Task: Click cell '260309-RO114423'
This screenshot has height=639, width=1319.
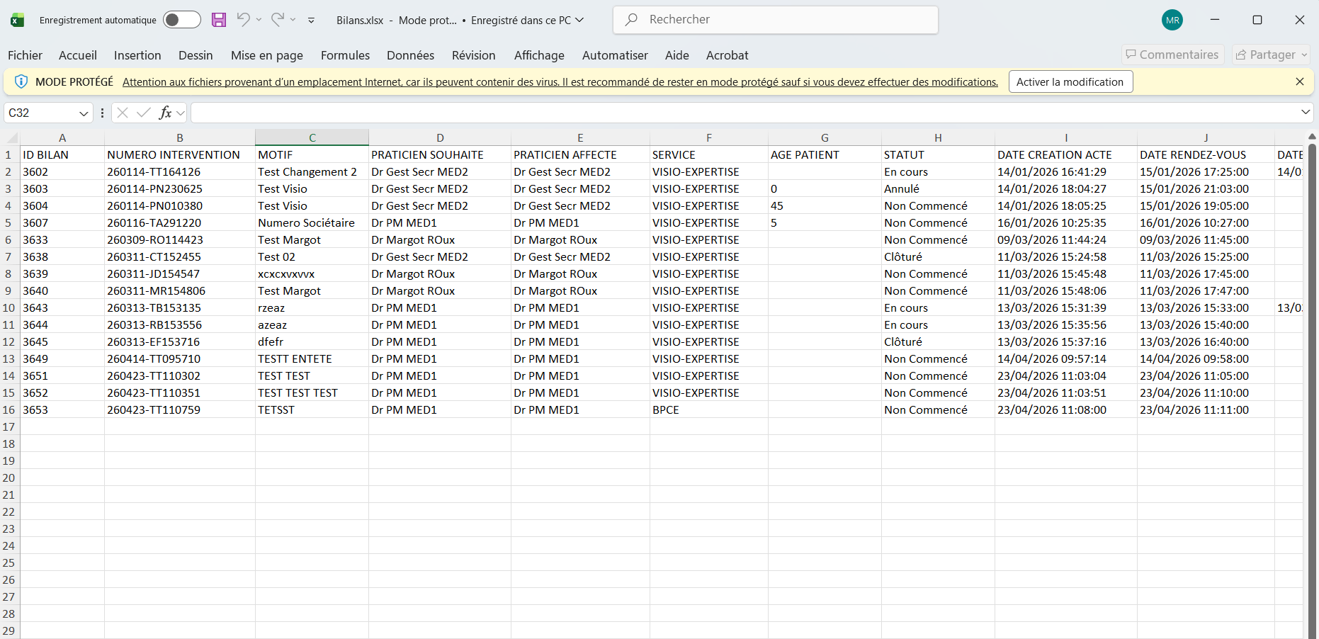Action: 179,239
